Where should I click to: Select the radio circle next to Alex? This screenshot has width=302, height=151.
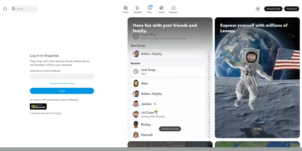pyautogui.click(x=199, y=83)
